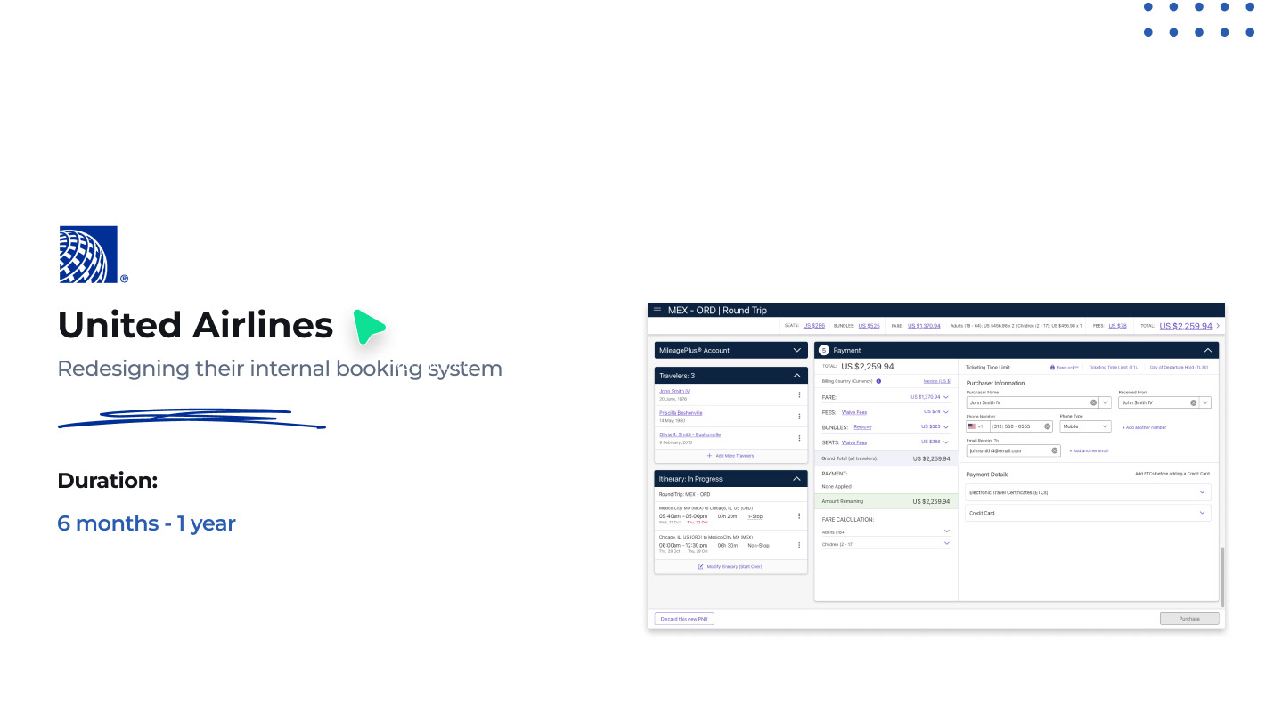Click the Payment panel vertical scrollbar
1282x722 pixels.
click(1222, 575)
